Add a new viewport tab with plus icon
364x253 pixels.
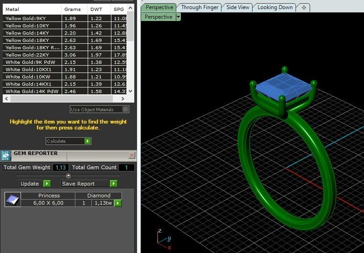tap(304, 8)
